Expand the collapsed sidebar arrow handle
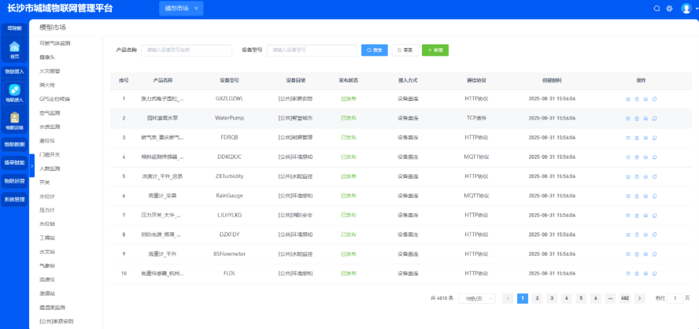 32,165
